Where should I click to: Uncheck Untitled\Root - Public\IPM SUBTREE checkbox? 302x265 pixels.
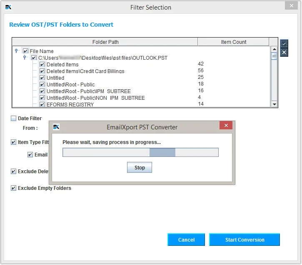tap(42, 91)
